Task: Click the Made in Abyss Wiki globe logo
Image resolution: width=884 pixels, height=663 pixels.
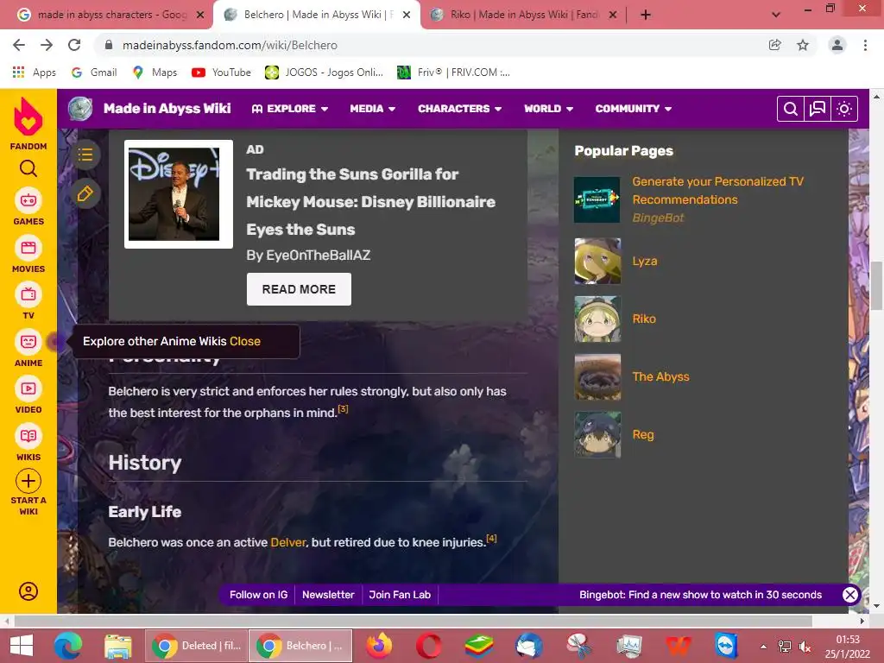Action: pyautogui.click(x=80, y=109)
